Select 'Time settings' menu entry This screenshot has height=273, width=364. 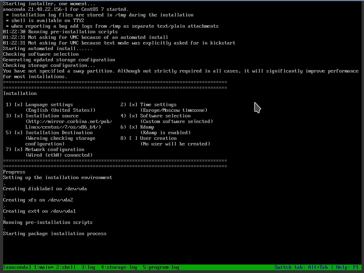pyautogui.click(x=158, y=105)
